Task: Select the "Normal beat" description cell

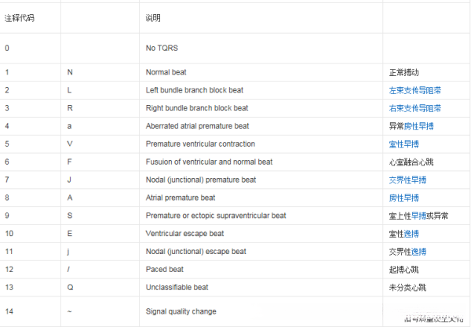Action: click(166, 72)
